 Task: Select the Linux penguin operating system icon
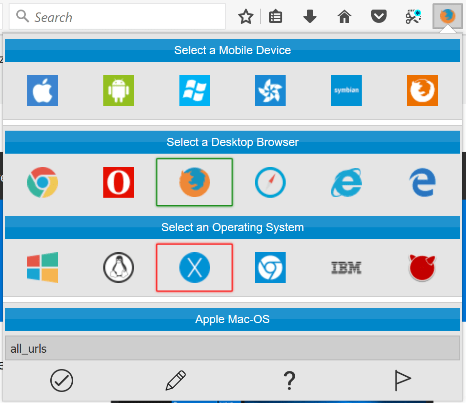119,268
